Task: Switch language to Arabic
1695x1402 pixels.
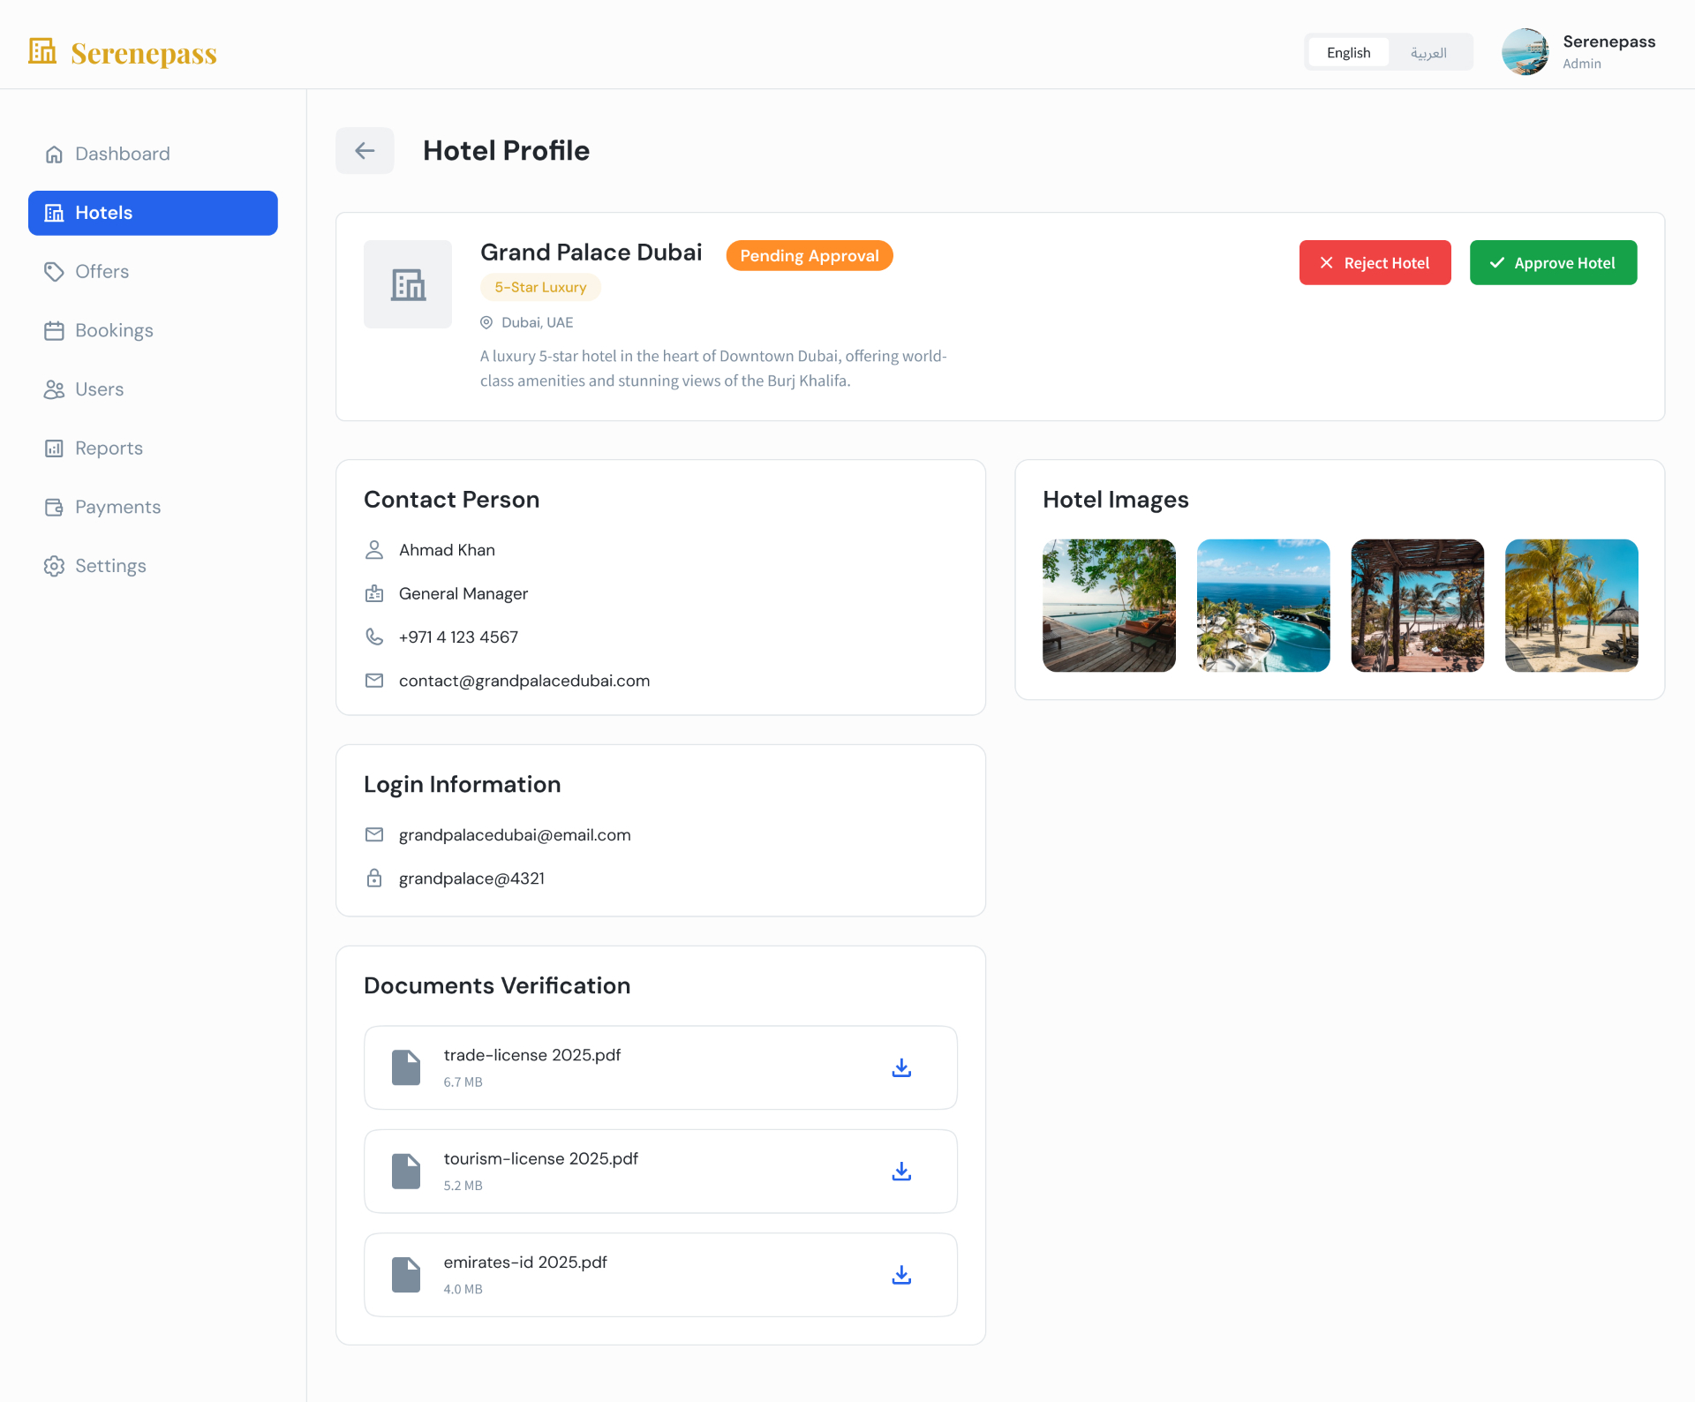Action: [x=1428, y=52]
